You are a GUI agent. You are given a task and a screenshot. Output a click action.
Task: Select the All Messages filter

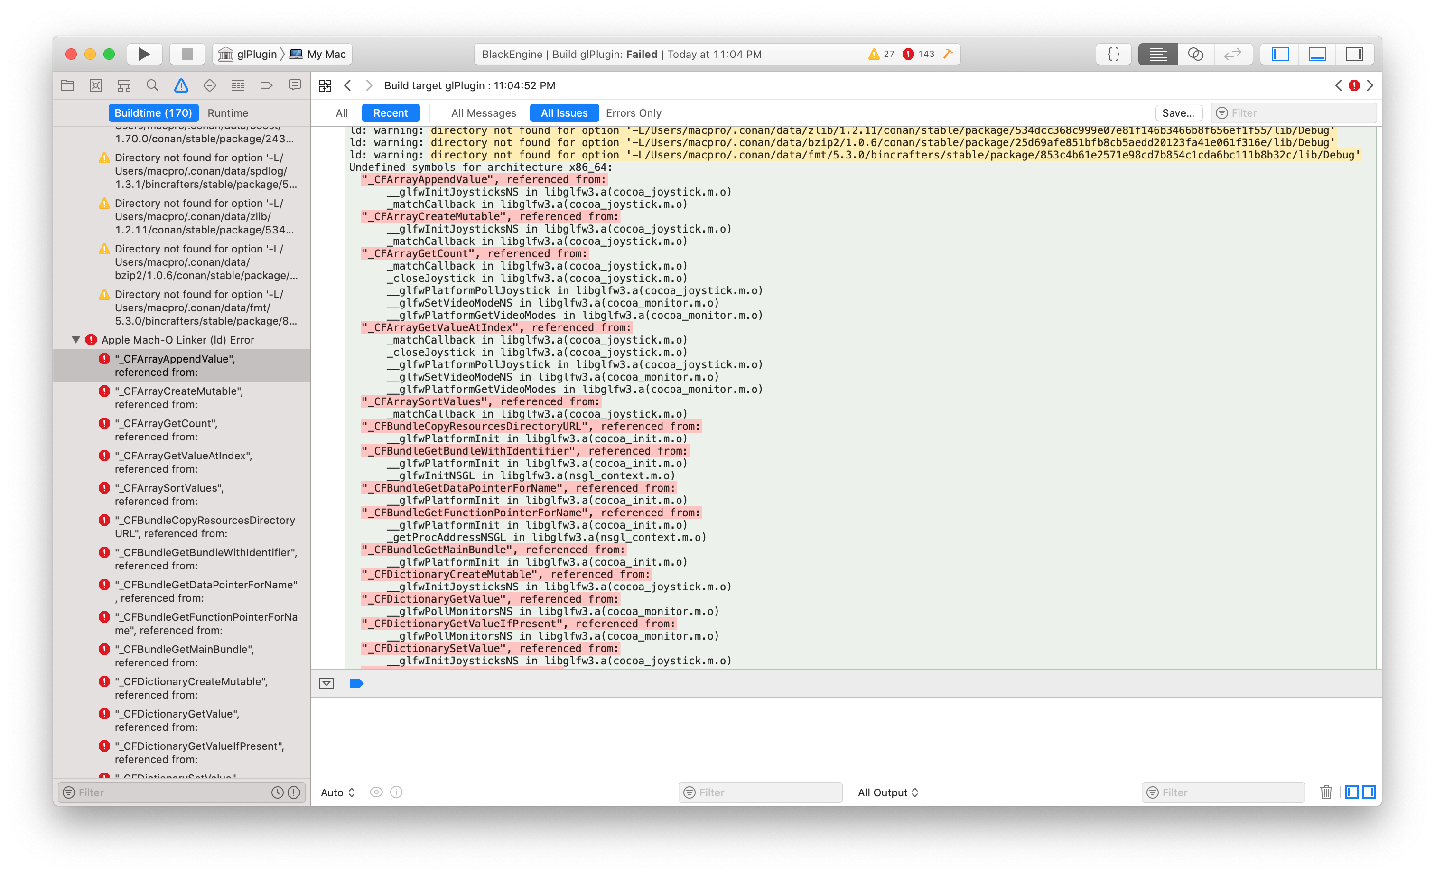click(484, 113)
